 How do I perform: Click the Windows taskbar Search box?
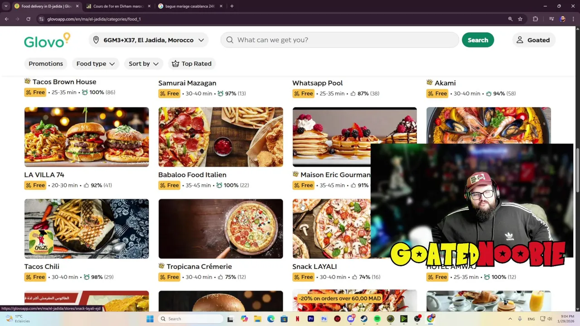pos(192,319)
